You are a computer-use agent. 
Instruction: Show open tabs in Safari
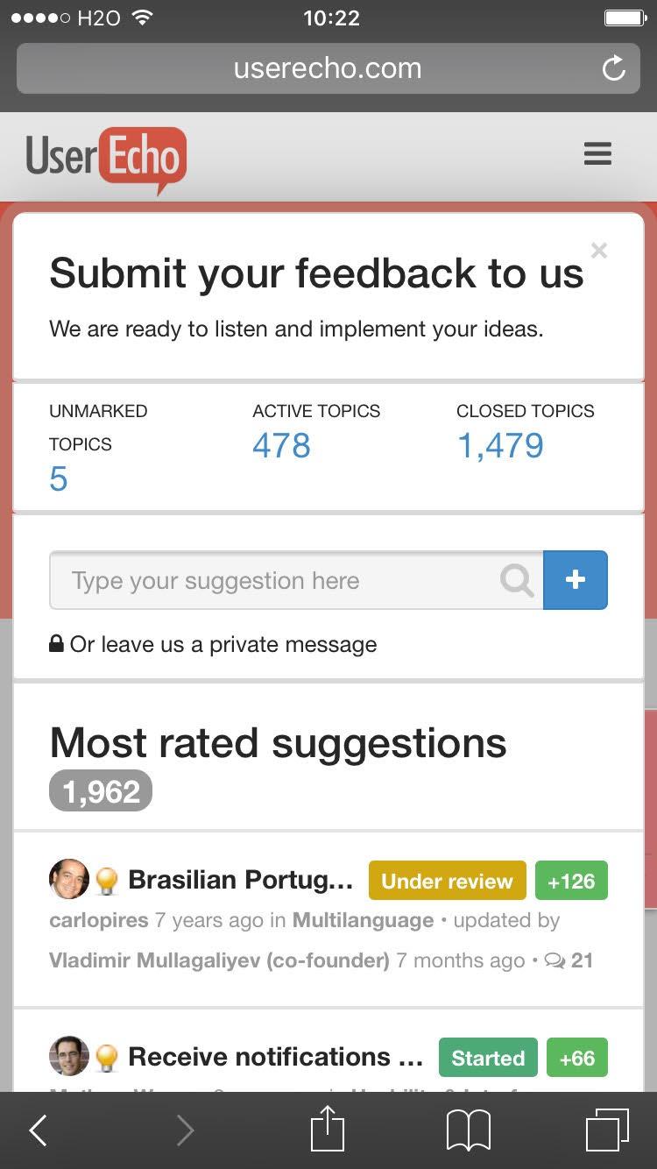607,1130
